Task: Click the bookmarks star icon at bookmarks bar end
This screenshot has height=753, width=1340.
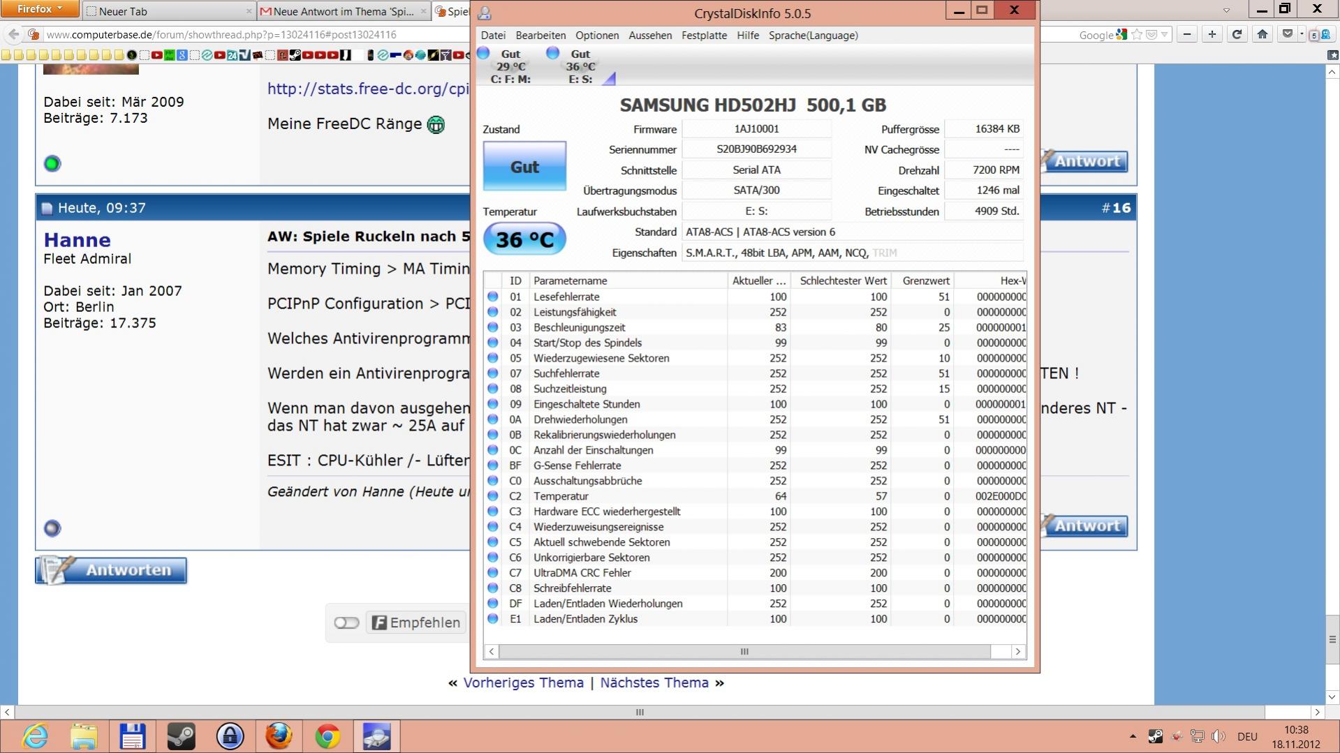Action: 1332,55
